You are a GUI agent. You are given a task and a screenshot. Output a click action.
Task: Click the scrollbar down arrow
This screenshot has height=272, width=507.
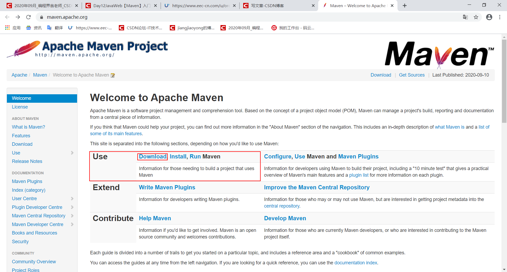click(x=504, y=270)
